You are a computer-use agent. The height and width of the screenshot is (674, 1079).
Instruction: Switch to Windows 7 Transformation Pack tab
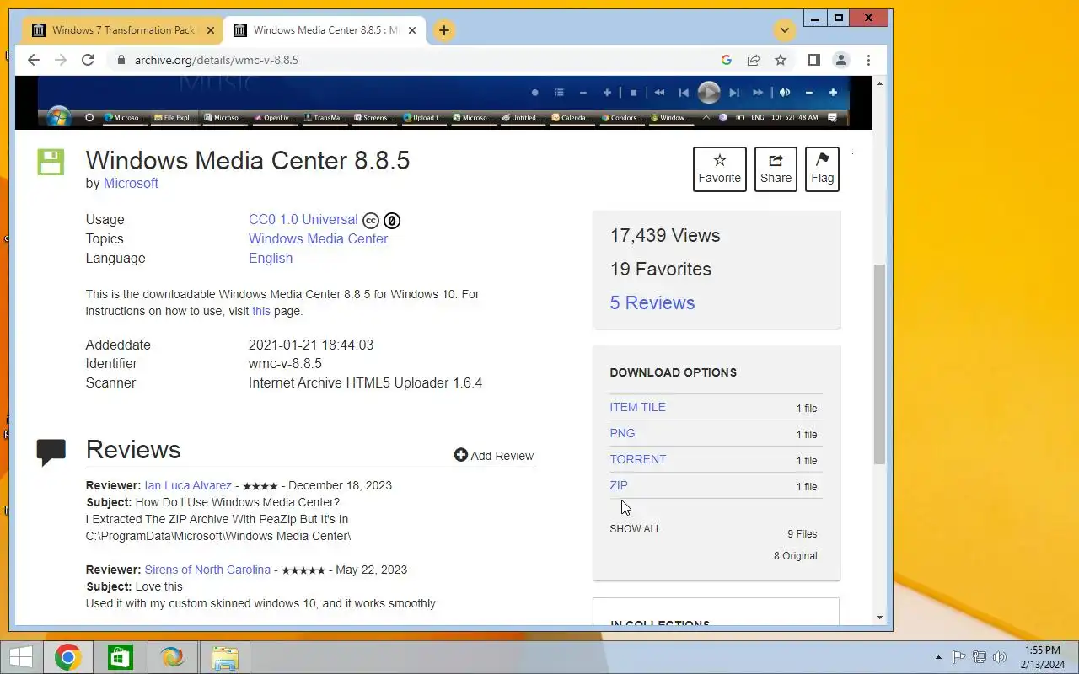tap(122, 30)
